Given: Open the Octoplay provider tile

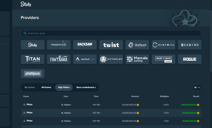Looking at the screenshot, I should (x=111, y=59).
